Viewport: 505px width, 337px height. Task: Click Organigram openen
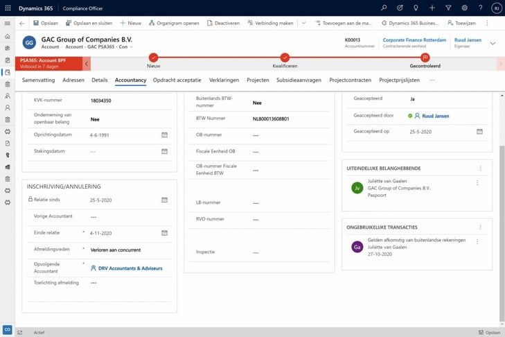[x=174, y=23]
